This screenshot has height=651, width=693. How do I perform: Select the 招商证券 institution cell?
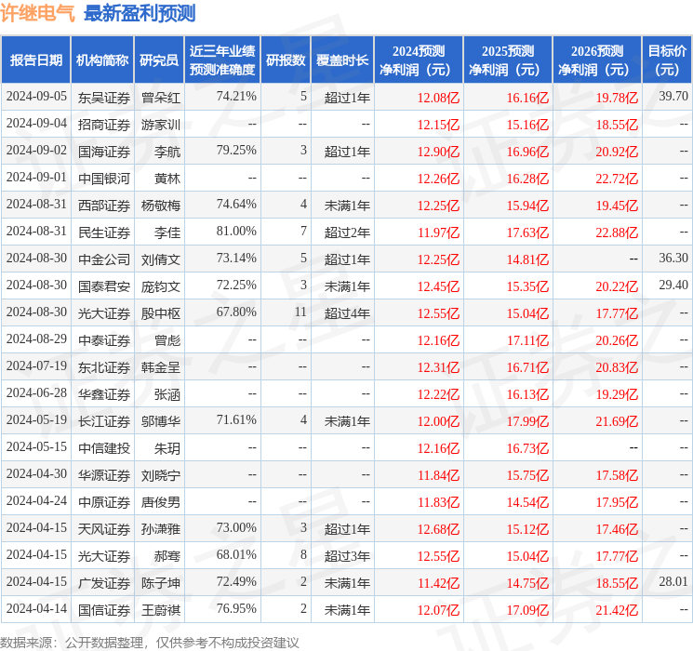click(104, 125)
